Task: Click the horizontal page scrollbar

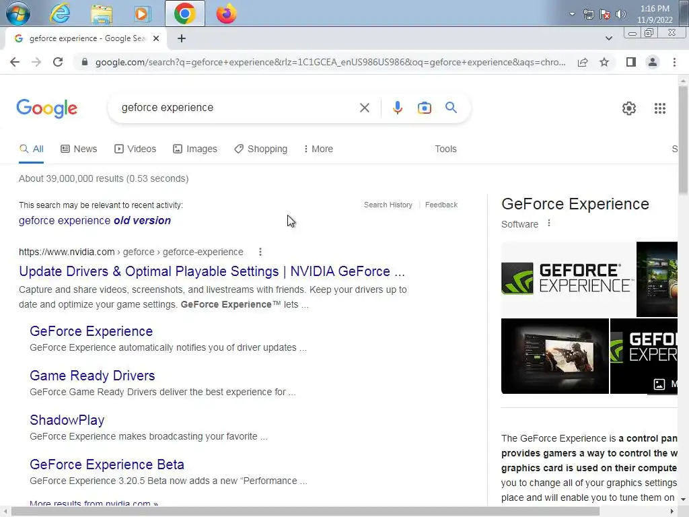Action: point(305,512)
